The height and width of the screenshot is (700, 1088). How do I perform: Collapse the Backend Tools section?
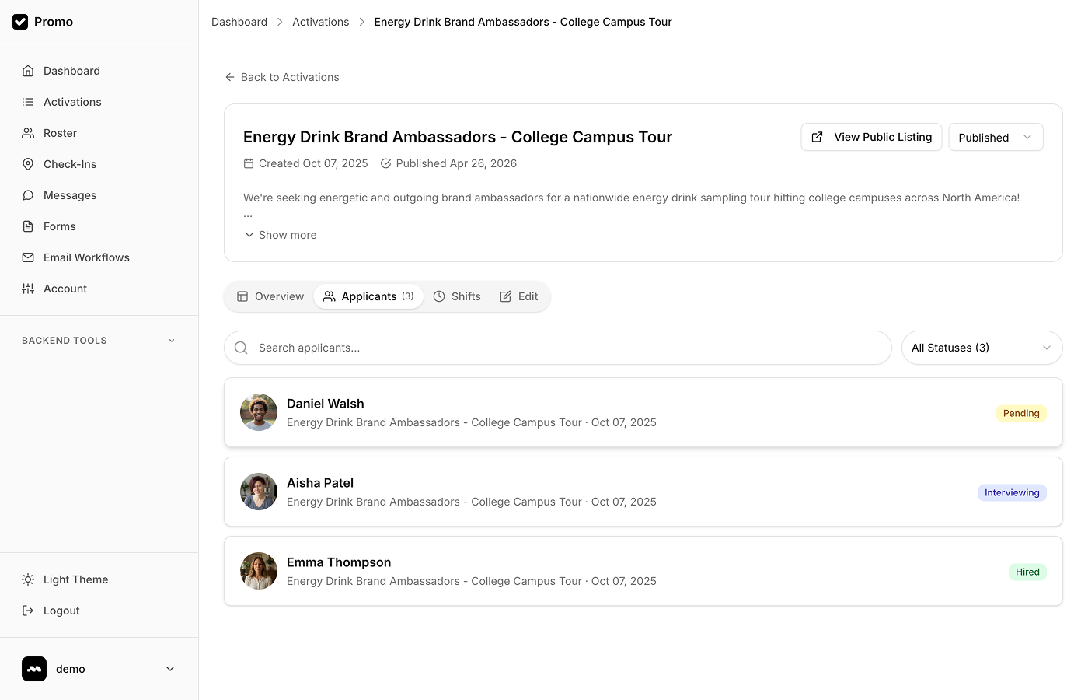(x=171, y=340)
